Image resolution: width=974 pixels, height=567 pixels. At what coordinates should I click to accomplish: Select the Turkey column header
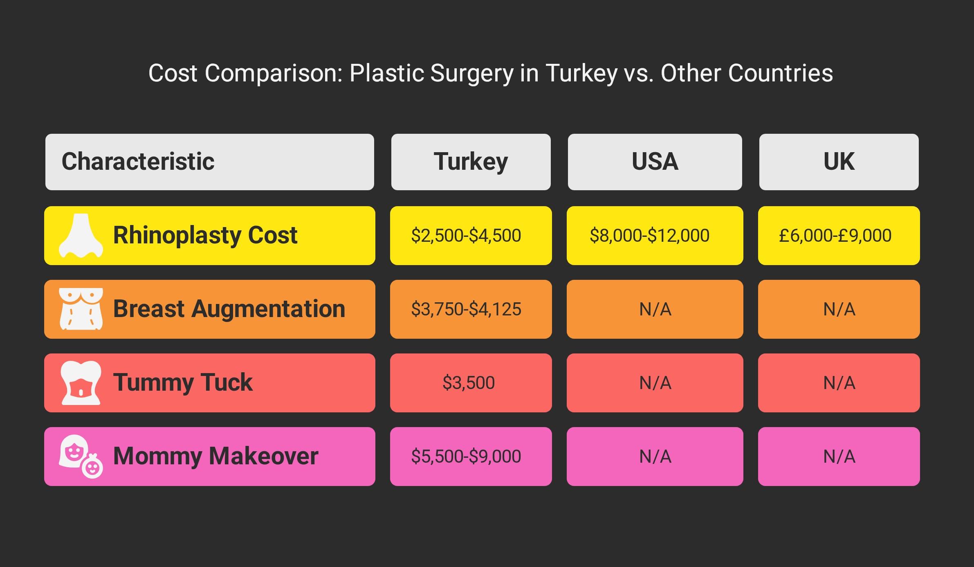click(471, 162)
